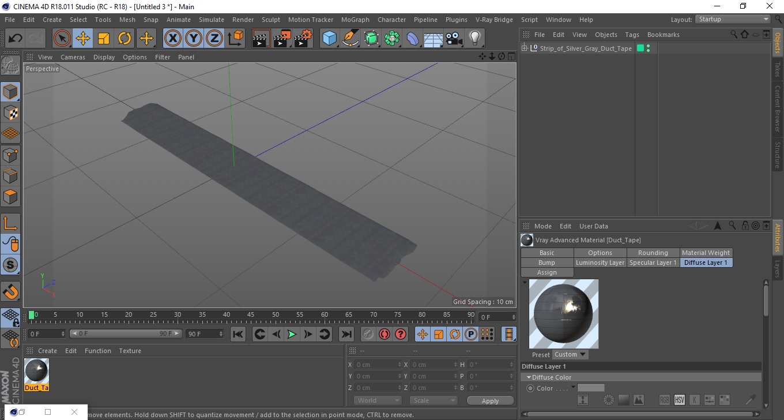Collapse the Diffuse Color section
784x420 pixels.
529,377
